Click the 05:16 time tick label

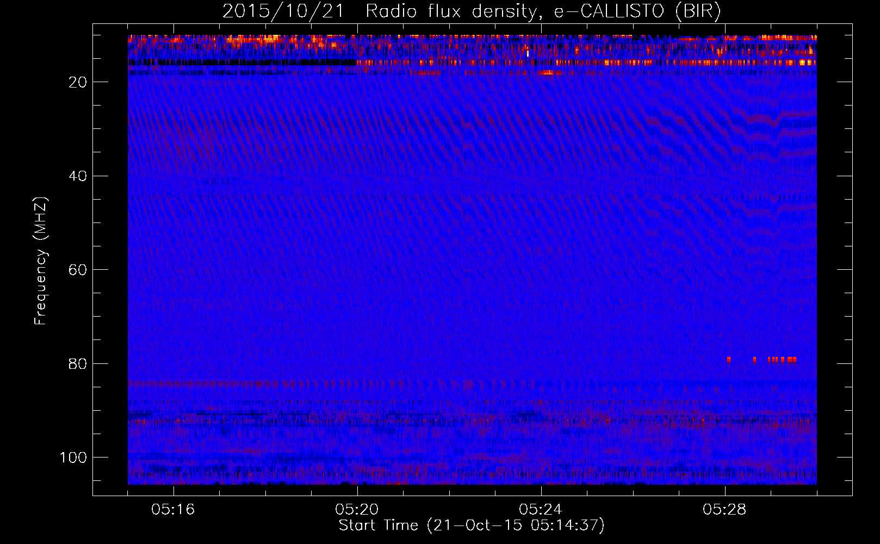pos(173,510)
